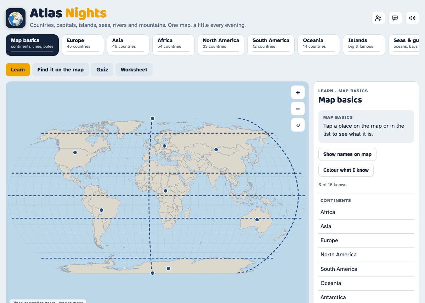Select South America in the continents list
Viewport: 425px width, 303px height.
366,269
